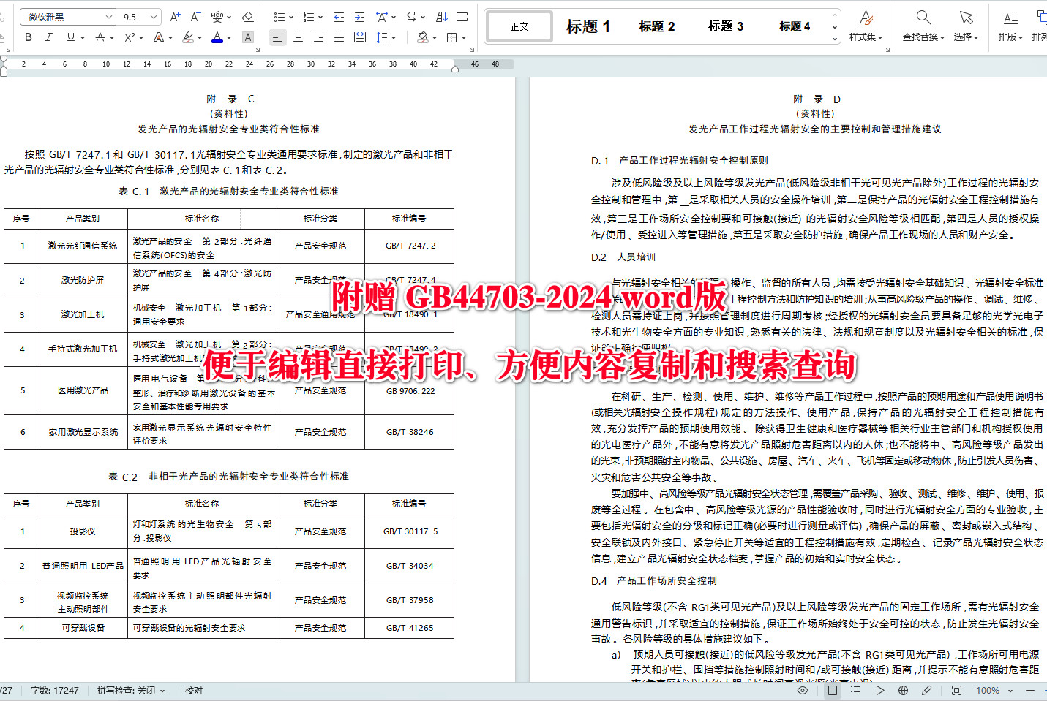
Task: Increase font size with A+ icon
Action: [x=175, y=17]
